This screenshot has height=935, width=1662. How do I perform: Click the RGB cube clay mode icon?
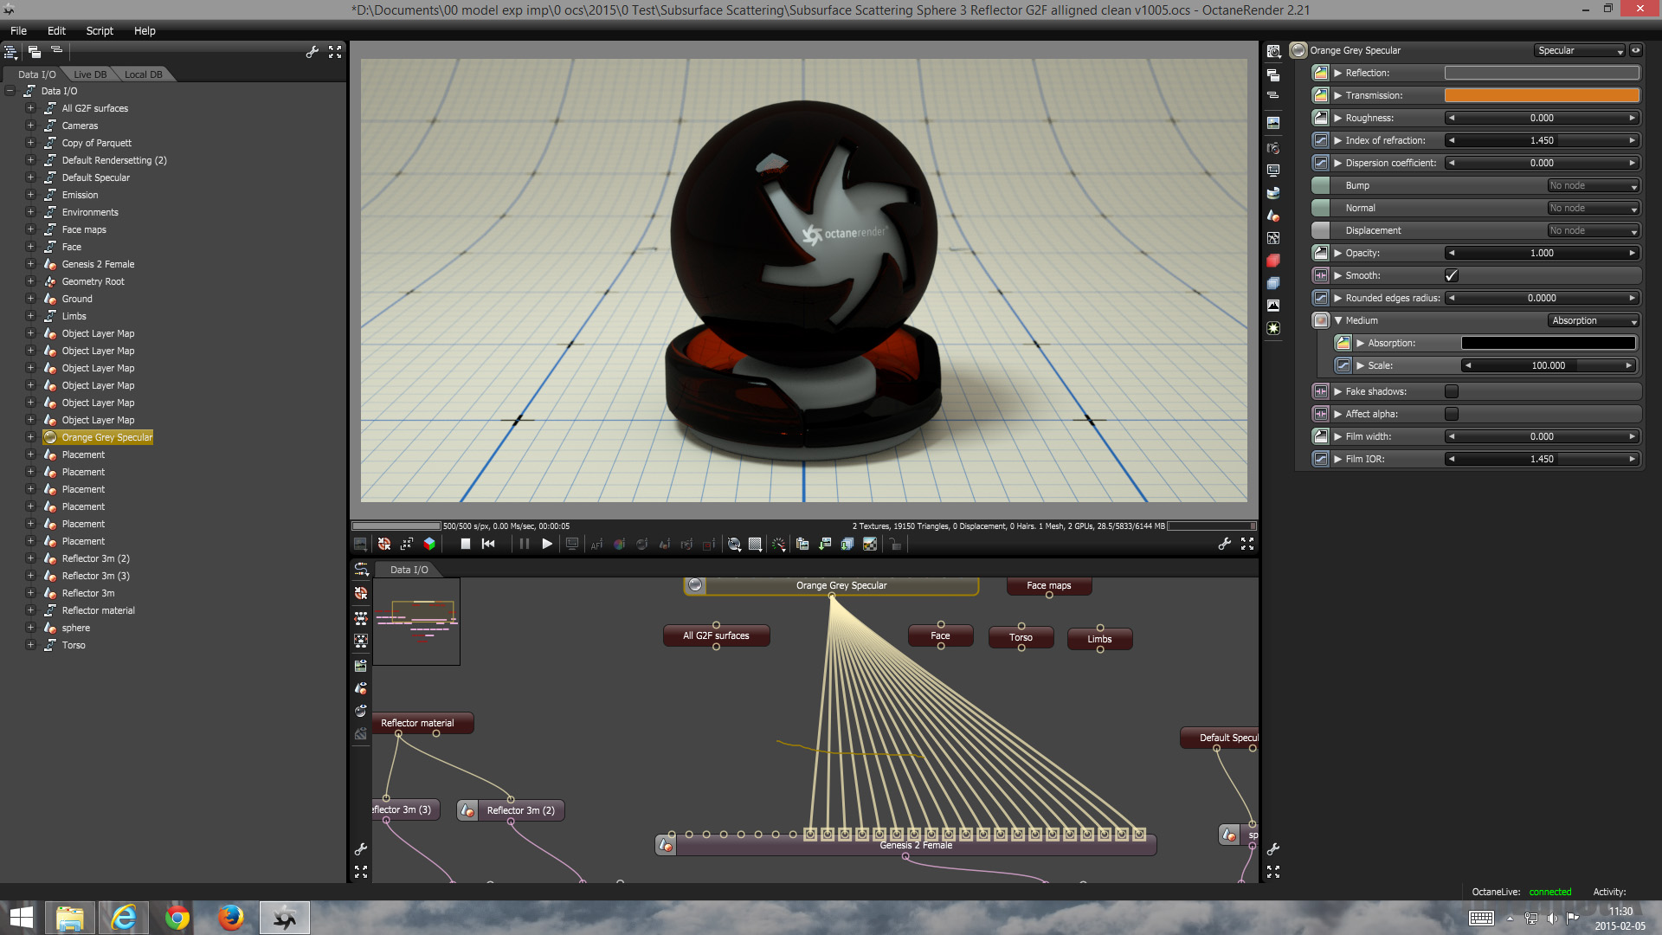[x=429, y=544]
